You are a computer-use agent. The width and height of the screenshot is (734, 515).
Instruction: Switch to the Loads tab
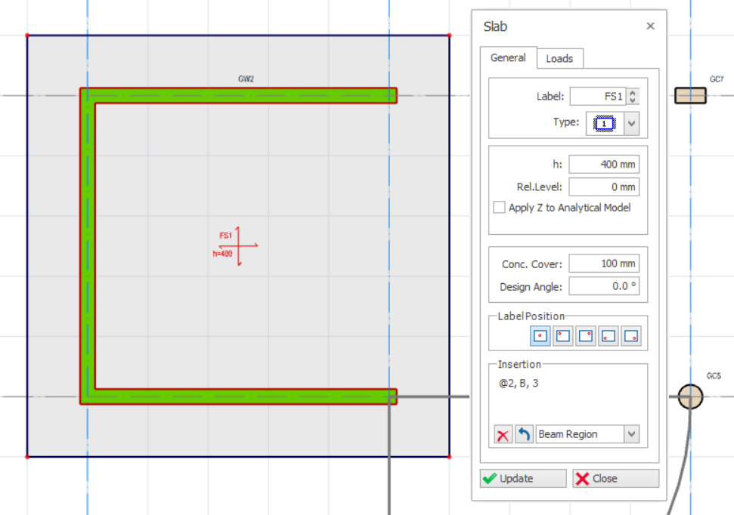coord(559,59)
